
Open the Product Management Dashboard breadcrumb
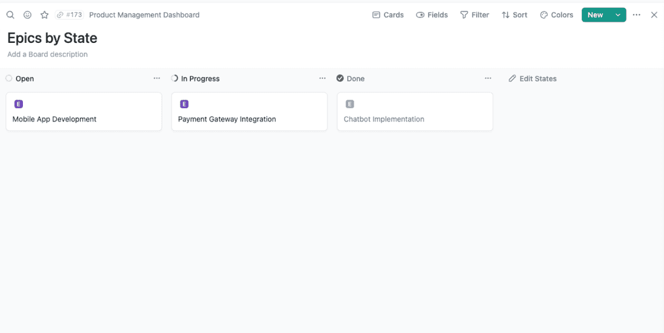click(x=144, y=15)
